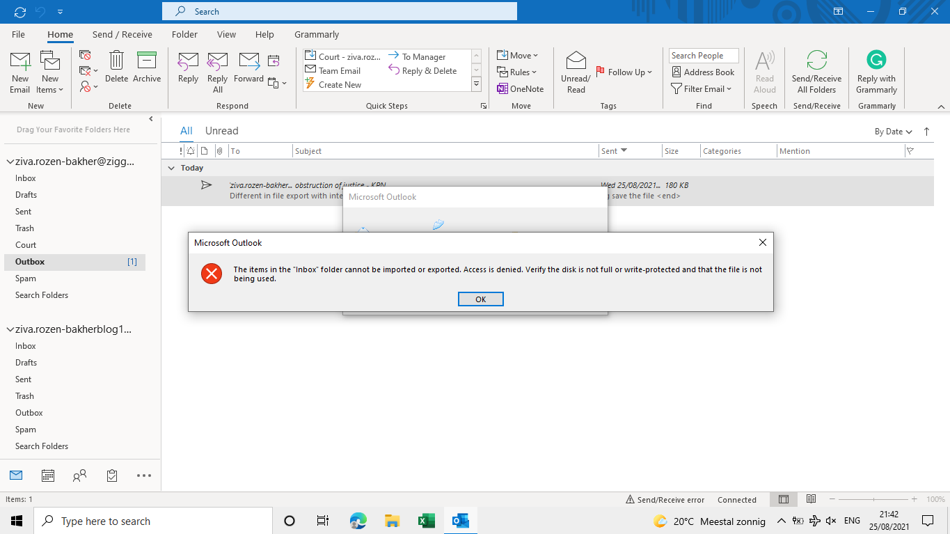The width and height of the screenshot is (950, 534).
Task: Click the Search box in title bar
Action: (x=340, y=11)
